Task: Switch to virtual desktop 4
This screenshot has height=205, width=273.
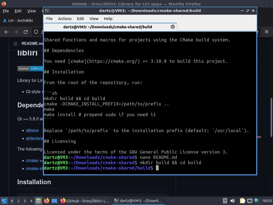Action: tap(31, 201)
